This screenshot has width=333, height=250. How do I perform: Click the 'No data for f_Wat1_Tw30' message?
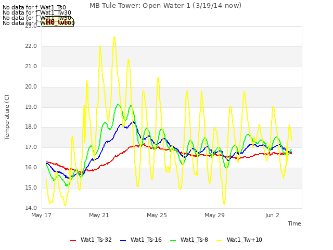(x=37, y=12)
